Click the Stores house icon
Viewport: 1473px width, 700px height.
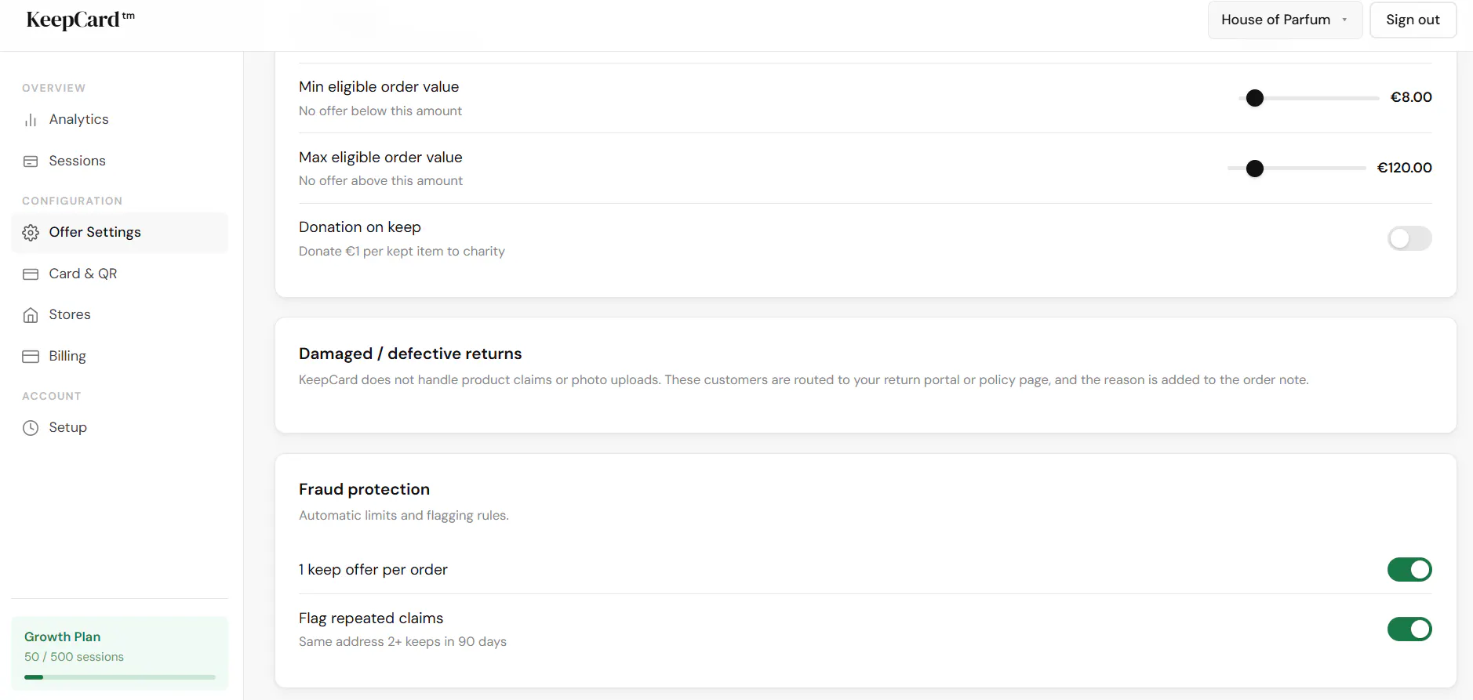coord(31,315)
